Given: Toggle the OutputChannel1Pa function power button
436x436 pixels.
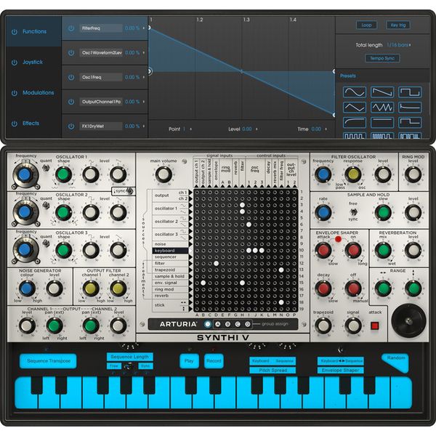Looking at the screenshot, I should [71, 102].
